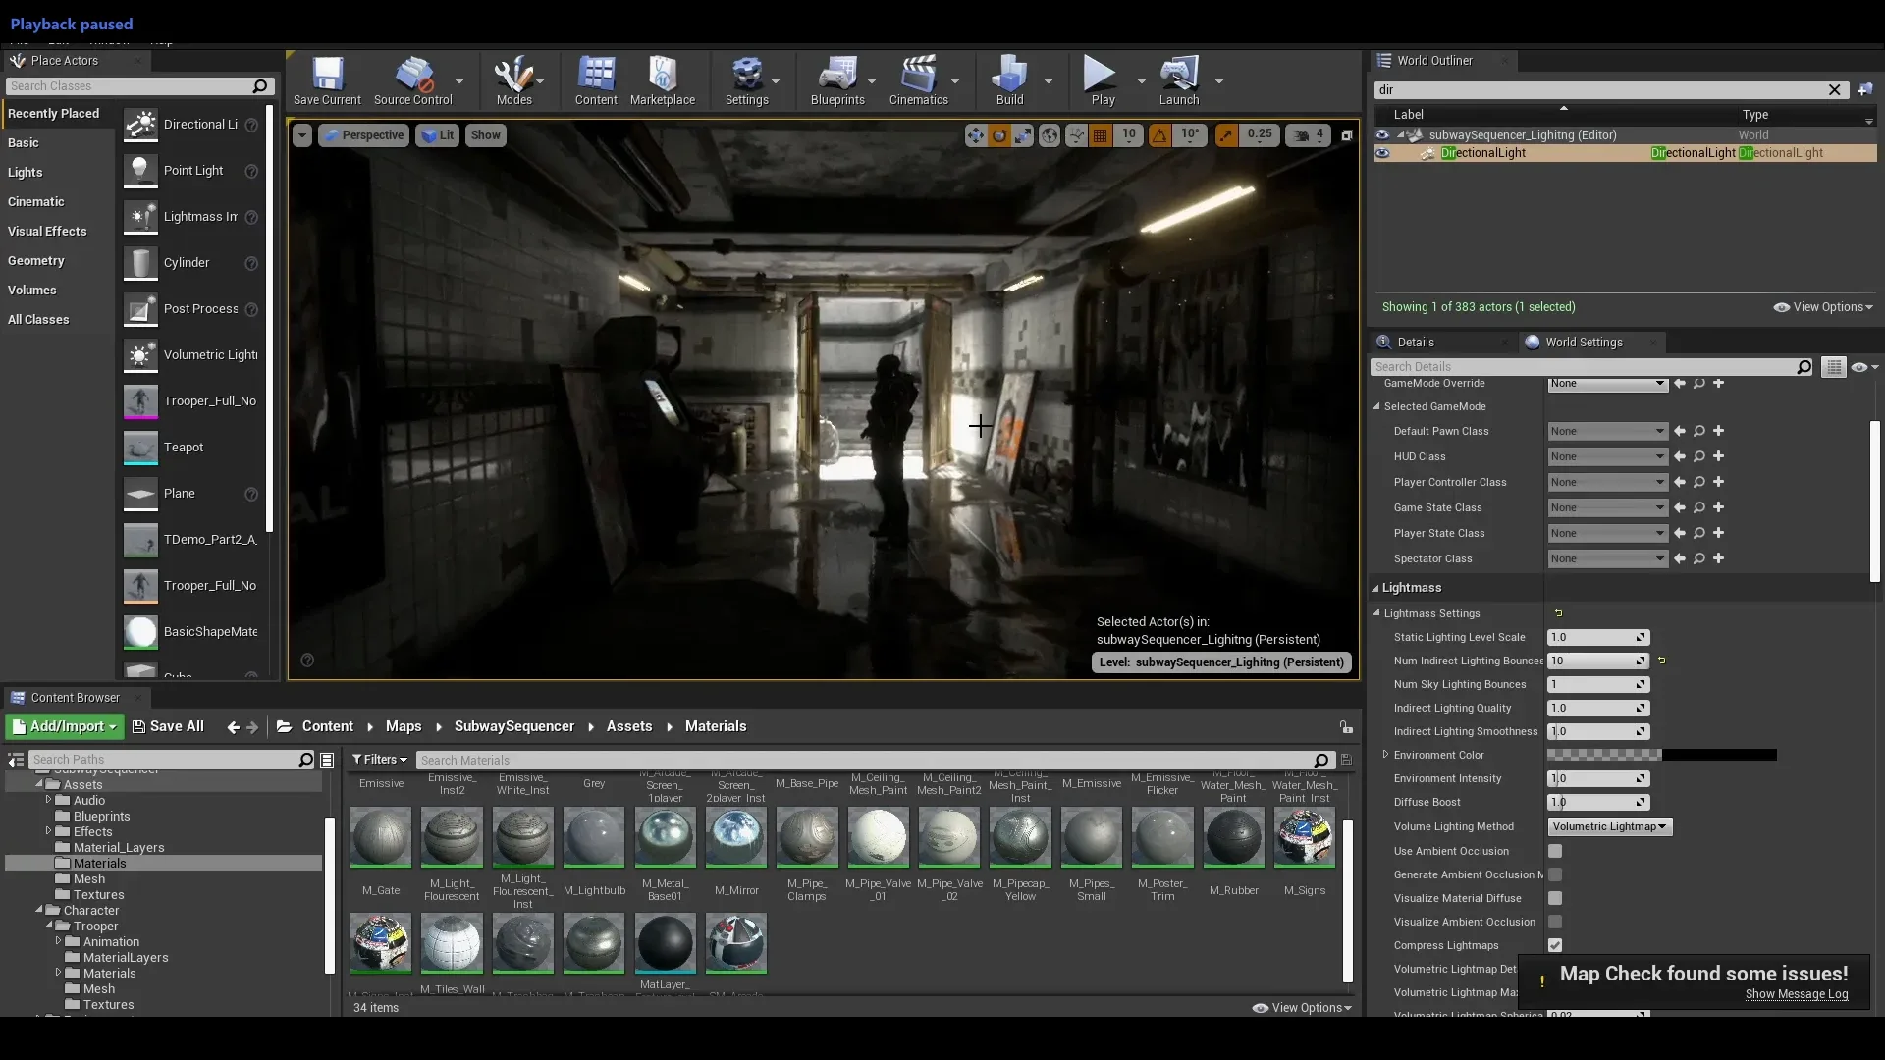Toggle Compress Lightmaps checkbox

(1555, 945)
